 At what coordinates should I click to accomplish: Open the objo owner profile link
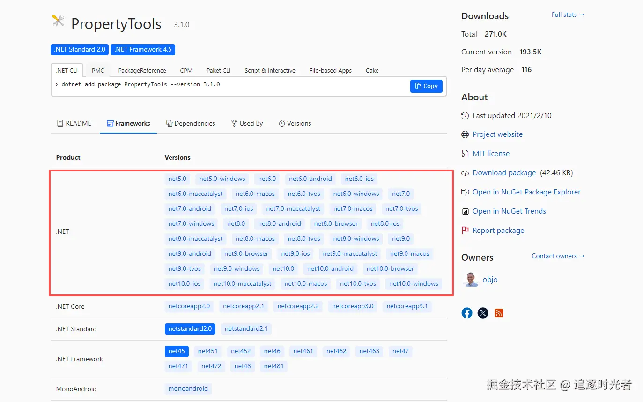pos(490,280)
